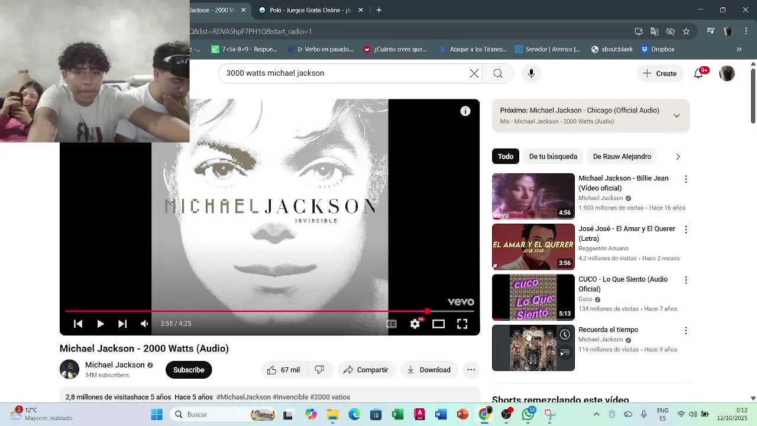Add 'Recuerda el tiempo' to Watch Later
The height and width of the screenshot is (426, 757).
point(565,335)
